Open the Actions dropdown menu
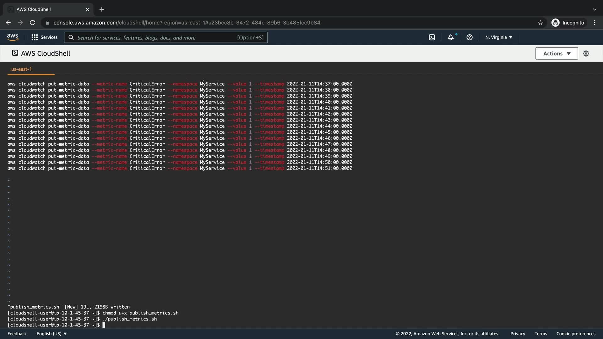Screen dimensions: 603x339 pyautogui.click(x=557, y=54)
